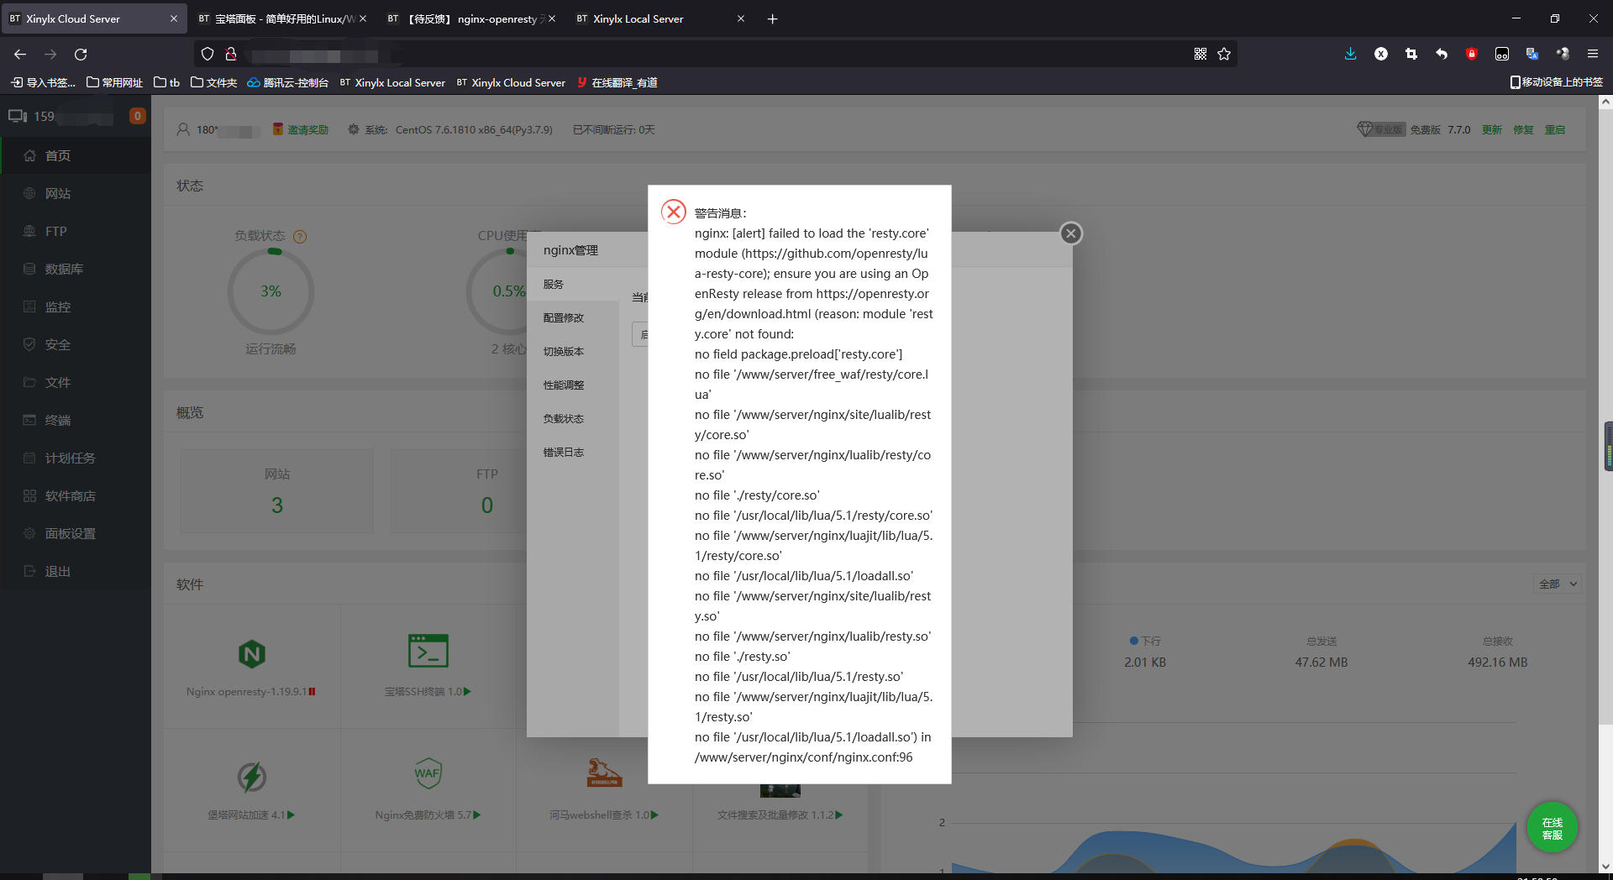
Task: Open 面板设置 panel settings
Action: [x=76, y=533]
